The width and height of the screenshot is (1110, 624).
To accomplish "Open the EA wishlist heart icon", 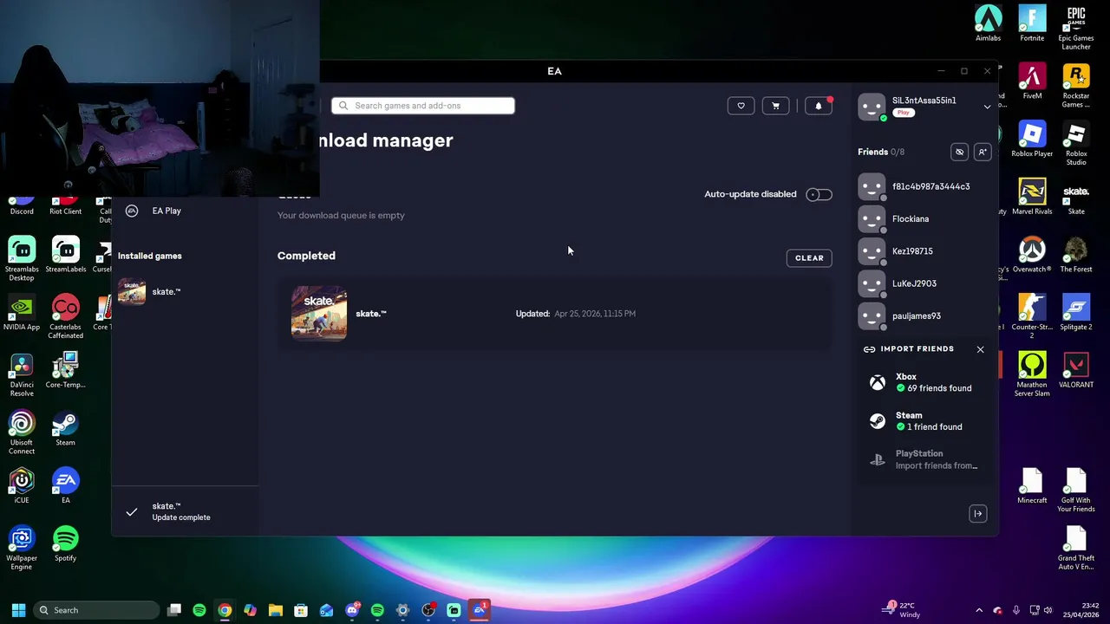I will (x=741, y=106).
